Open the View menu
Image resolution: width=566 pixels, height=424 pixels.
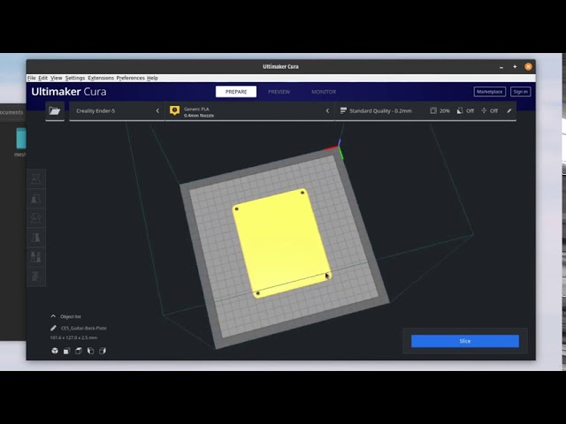(56, 78)
